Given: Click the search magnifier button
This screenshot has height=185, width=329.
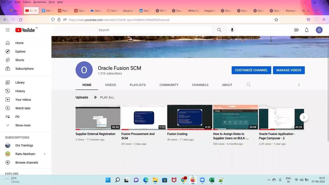Looking at the screenshot, I should point(219,30).
